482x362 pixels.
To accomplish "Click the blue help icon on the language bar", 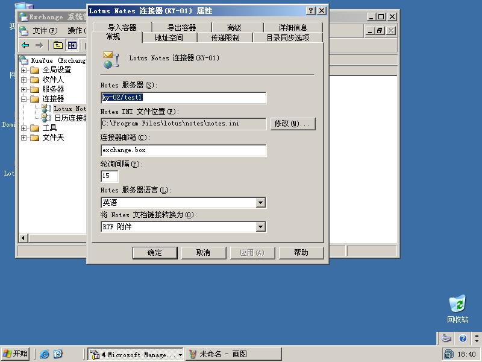I will (x=463, y=338).
